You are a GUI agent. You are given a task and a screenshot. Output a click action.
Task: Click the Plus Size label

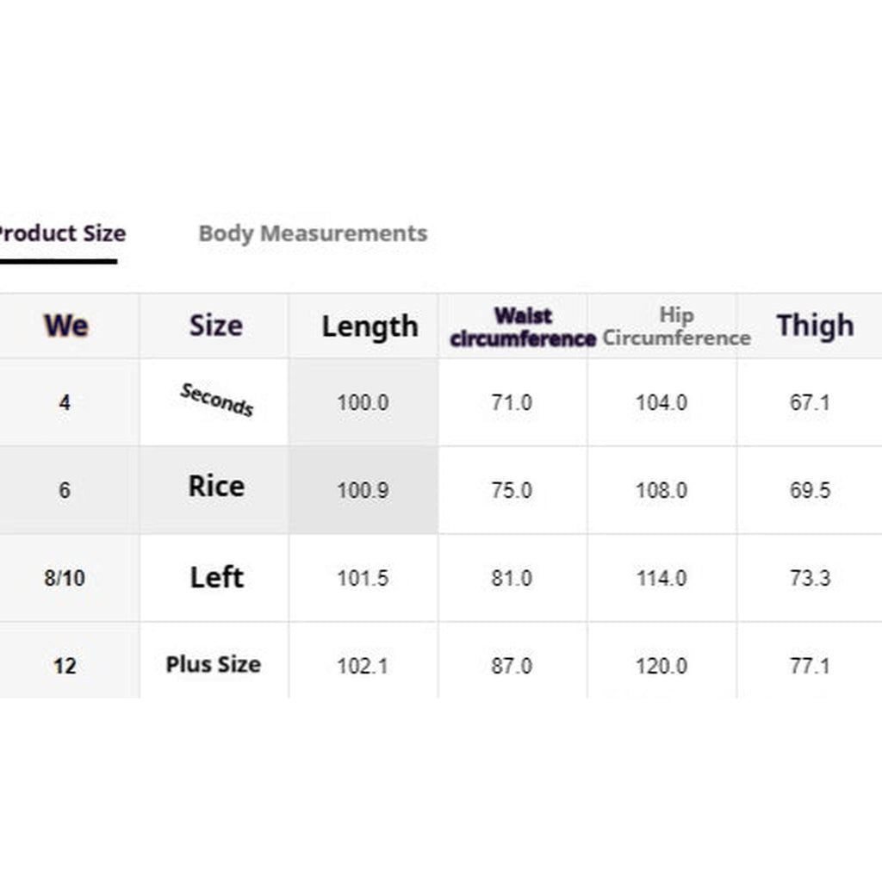click(214, 665)
